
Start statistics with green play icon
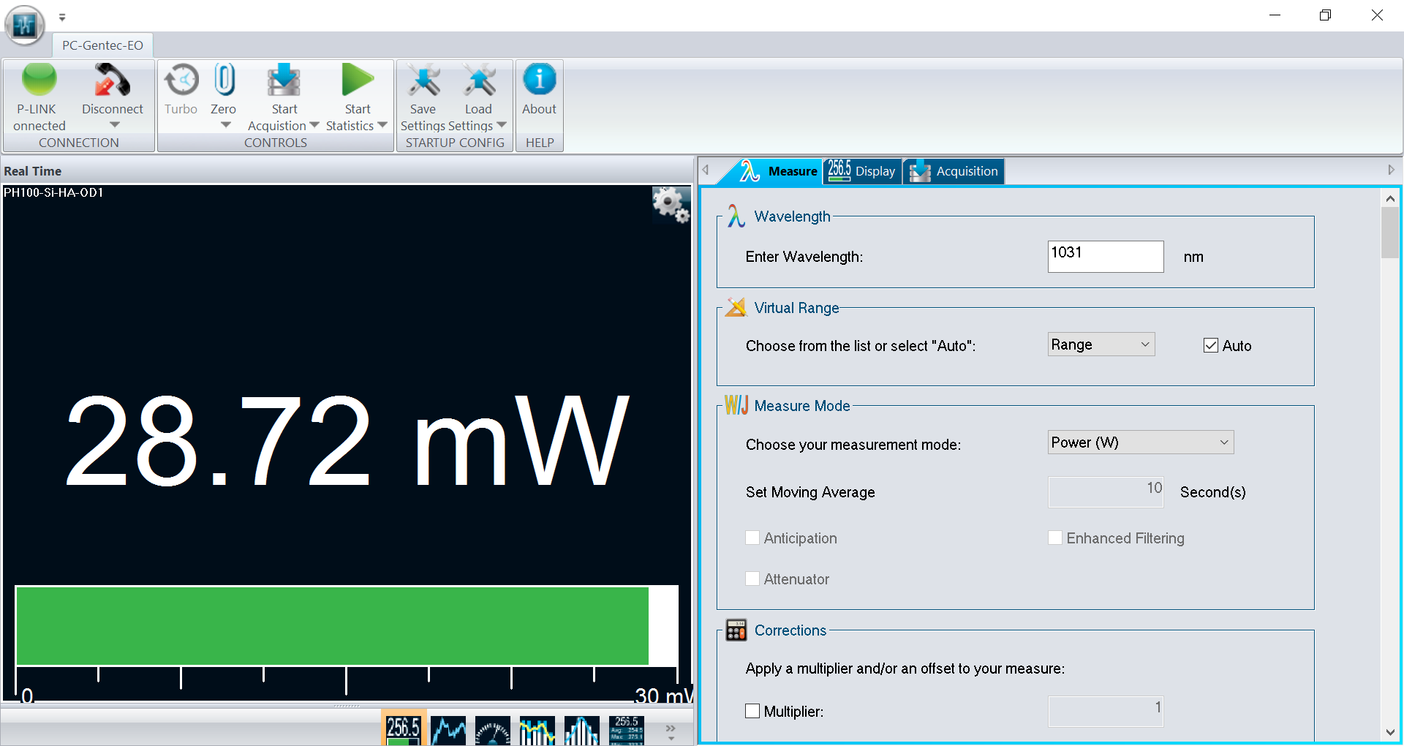click(358, 80)
